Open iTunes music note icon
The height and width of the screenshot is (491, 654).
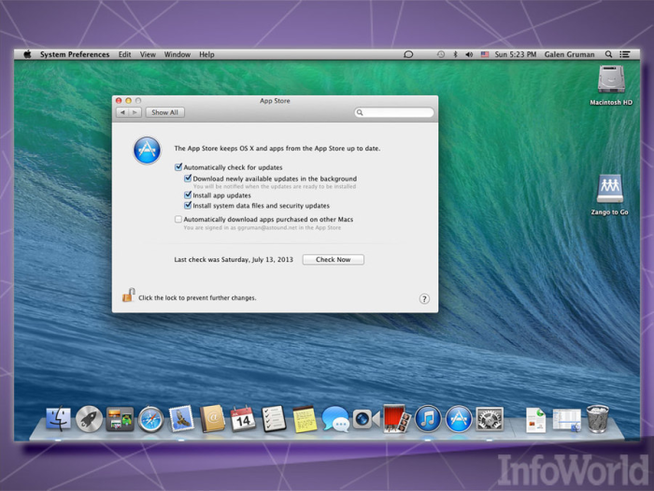pos(428,419)
